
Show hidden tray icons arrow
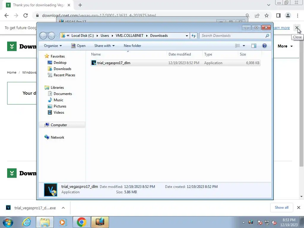243,222
